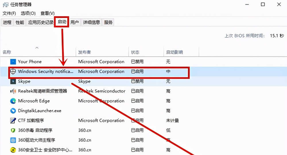The width and height of the screenshot is (287, 155).
Task: Click 高 impact of Microsoft Edge
Action: tap(168, 101)
